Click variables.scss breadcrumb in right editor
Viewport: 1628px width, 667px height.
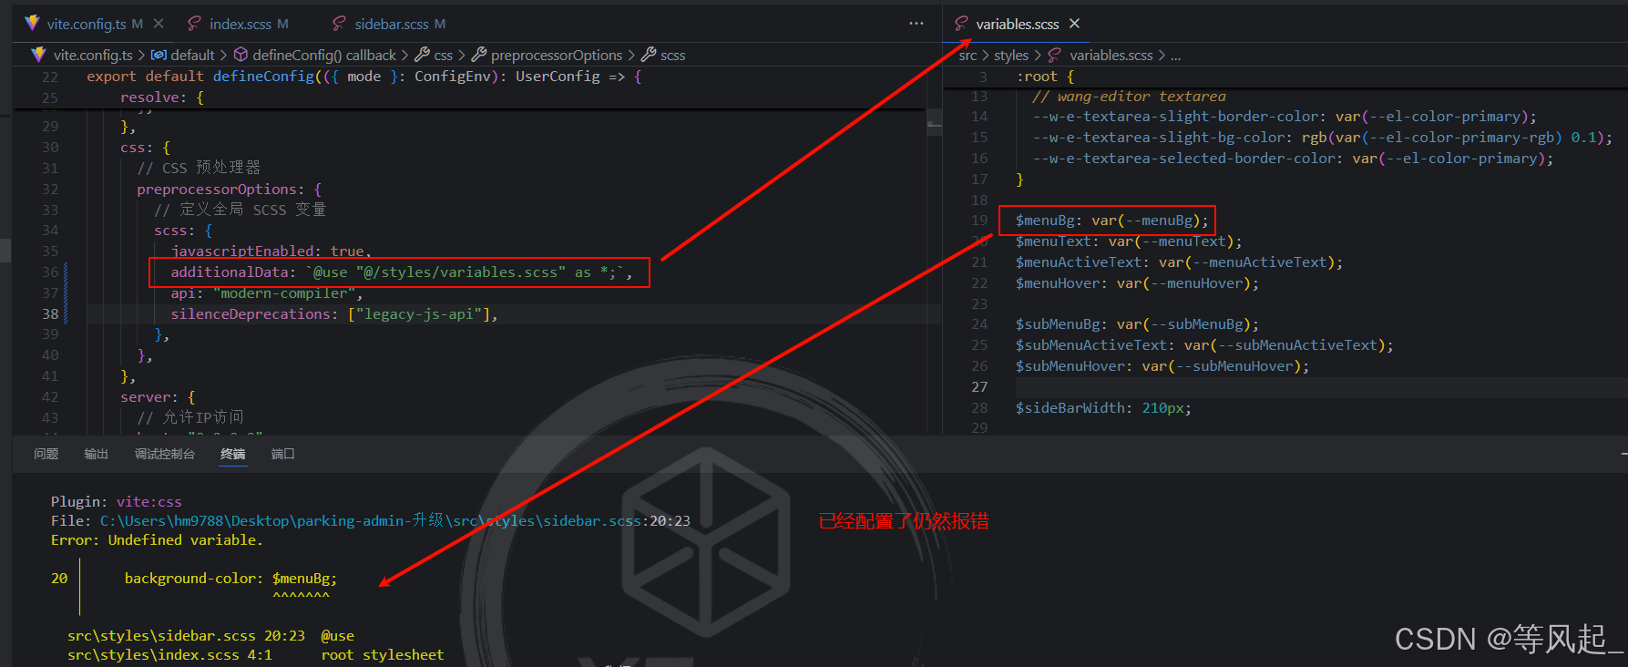1111,56
